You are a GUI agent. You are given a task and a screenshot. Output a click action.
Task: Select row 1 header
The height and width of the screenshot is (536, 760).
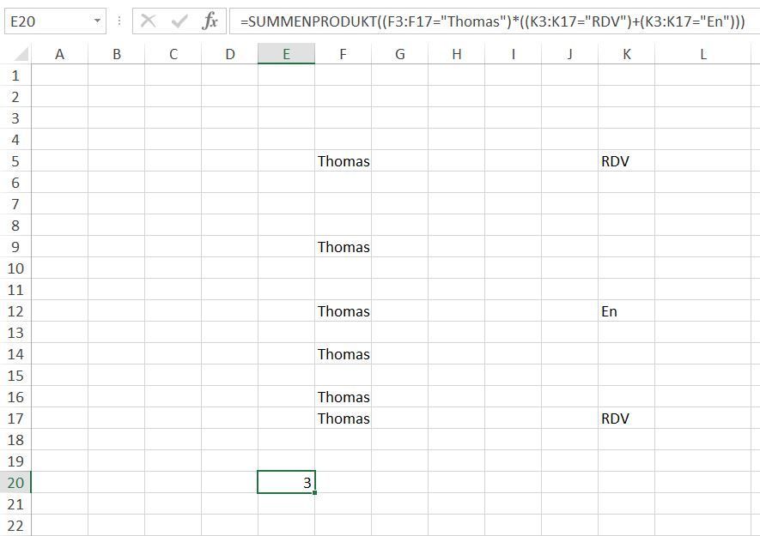click(x=15, y=75)
